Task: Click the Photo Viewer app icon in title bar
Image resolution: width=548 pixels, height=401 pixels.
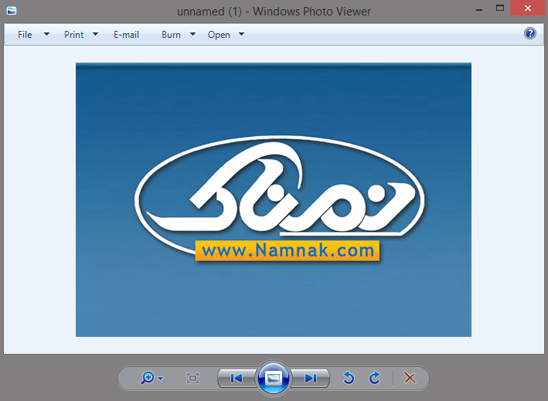Action: click(12, 11)
